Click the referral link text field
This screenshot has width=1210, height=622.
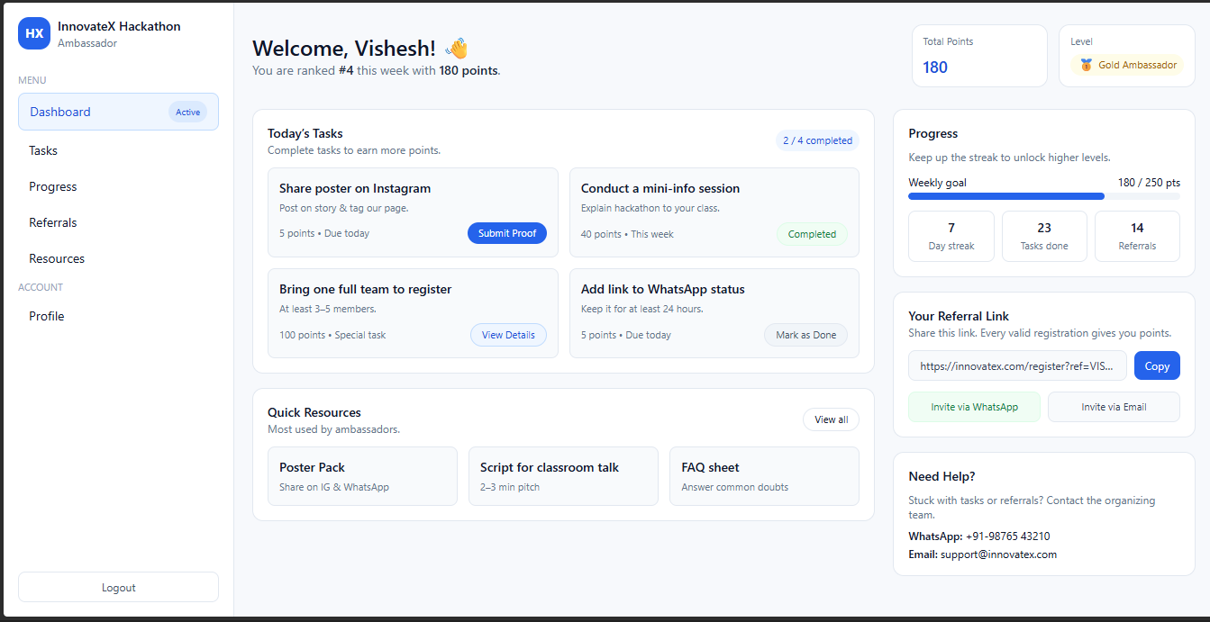[1017, 365]
